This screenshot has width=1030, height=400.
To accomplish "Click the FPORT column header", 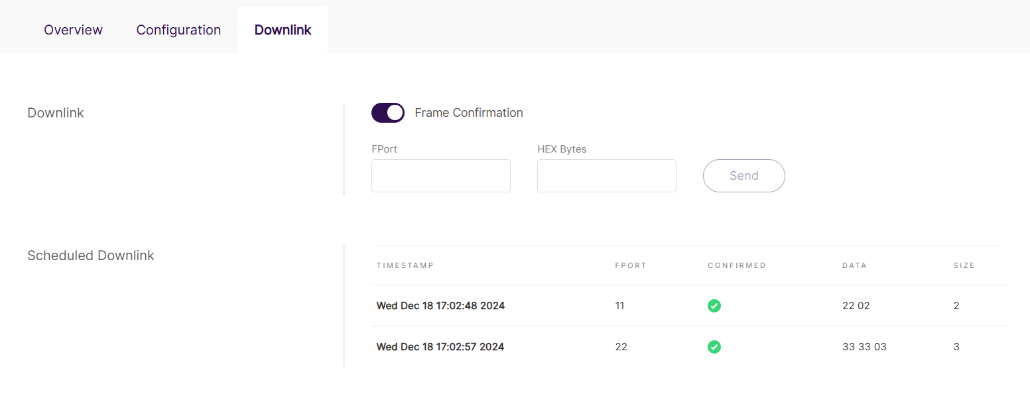I will coord(631,265).
